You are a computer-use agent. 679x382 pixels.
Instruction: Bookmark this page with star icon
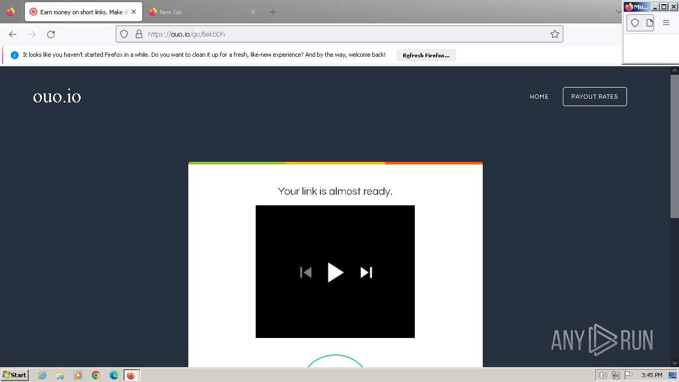(x=555, y=34)
